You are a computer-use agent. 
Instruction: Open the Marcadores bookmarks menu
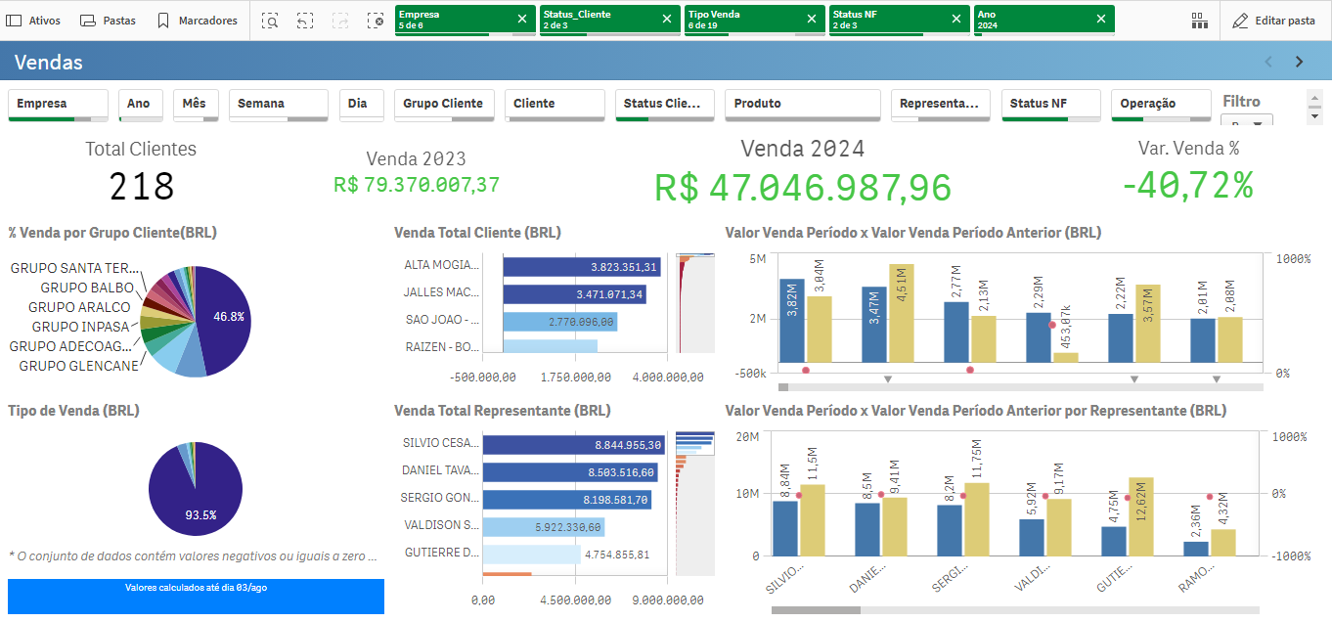coord(197,21)
